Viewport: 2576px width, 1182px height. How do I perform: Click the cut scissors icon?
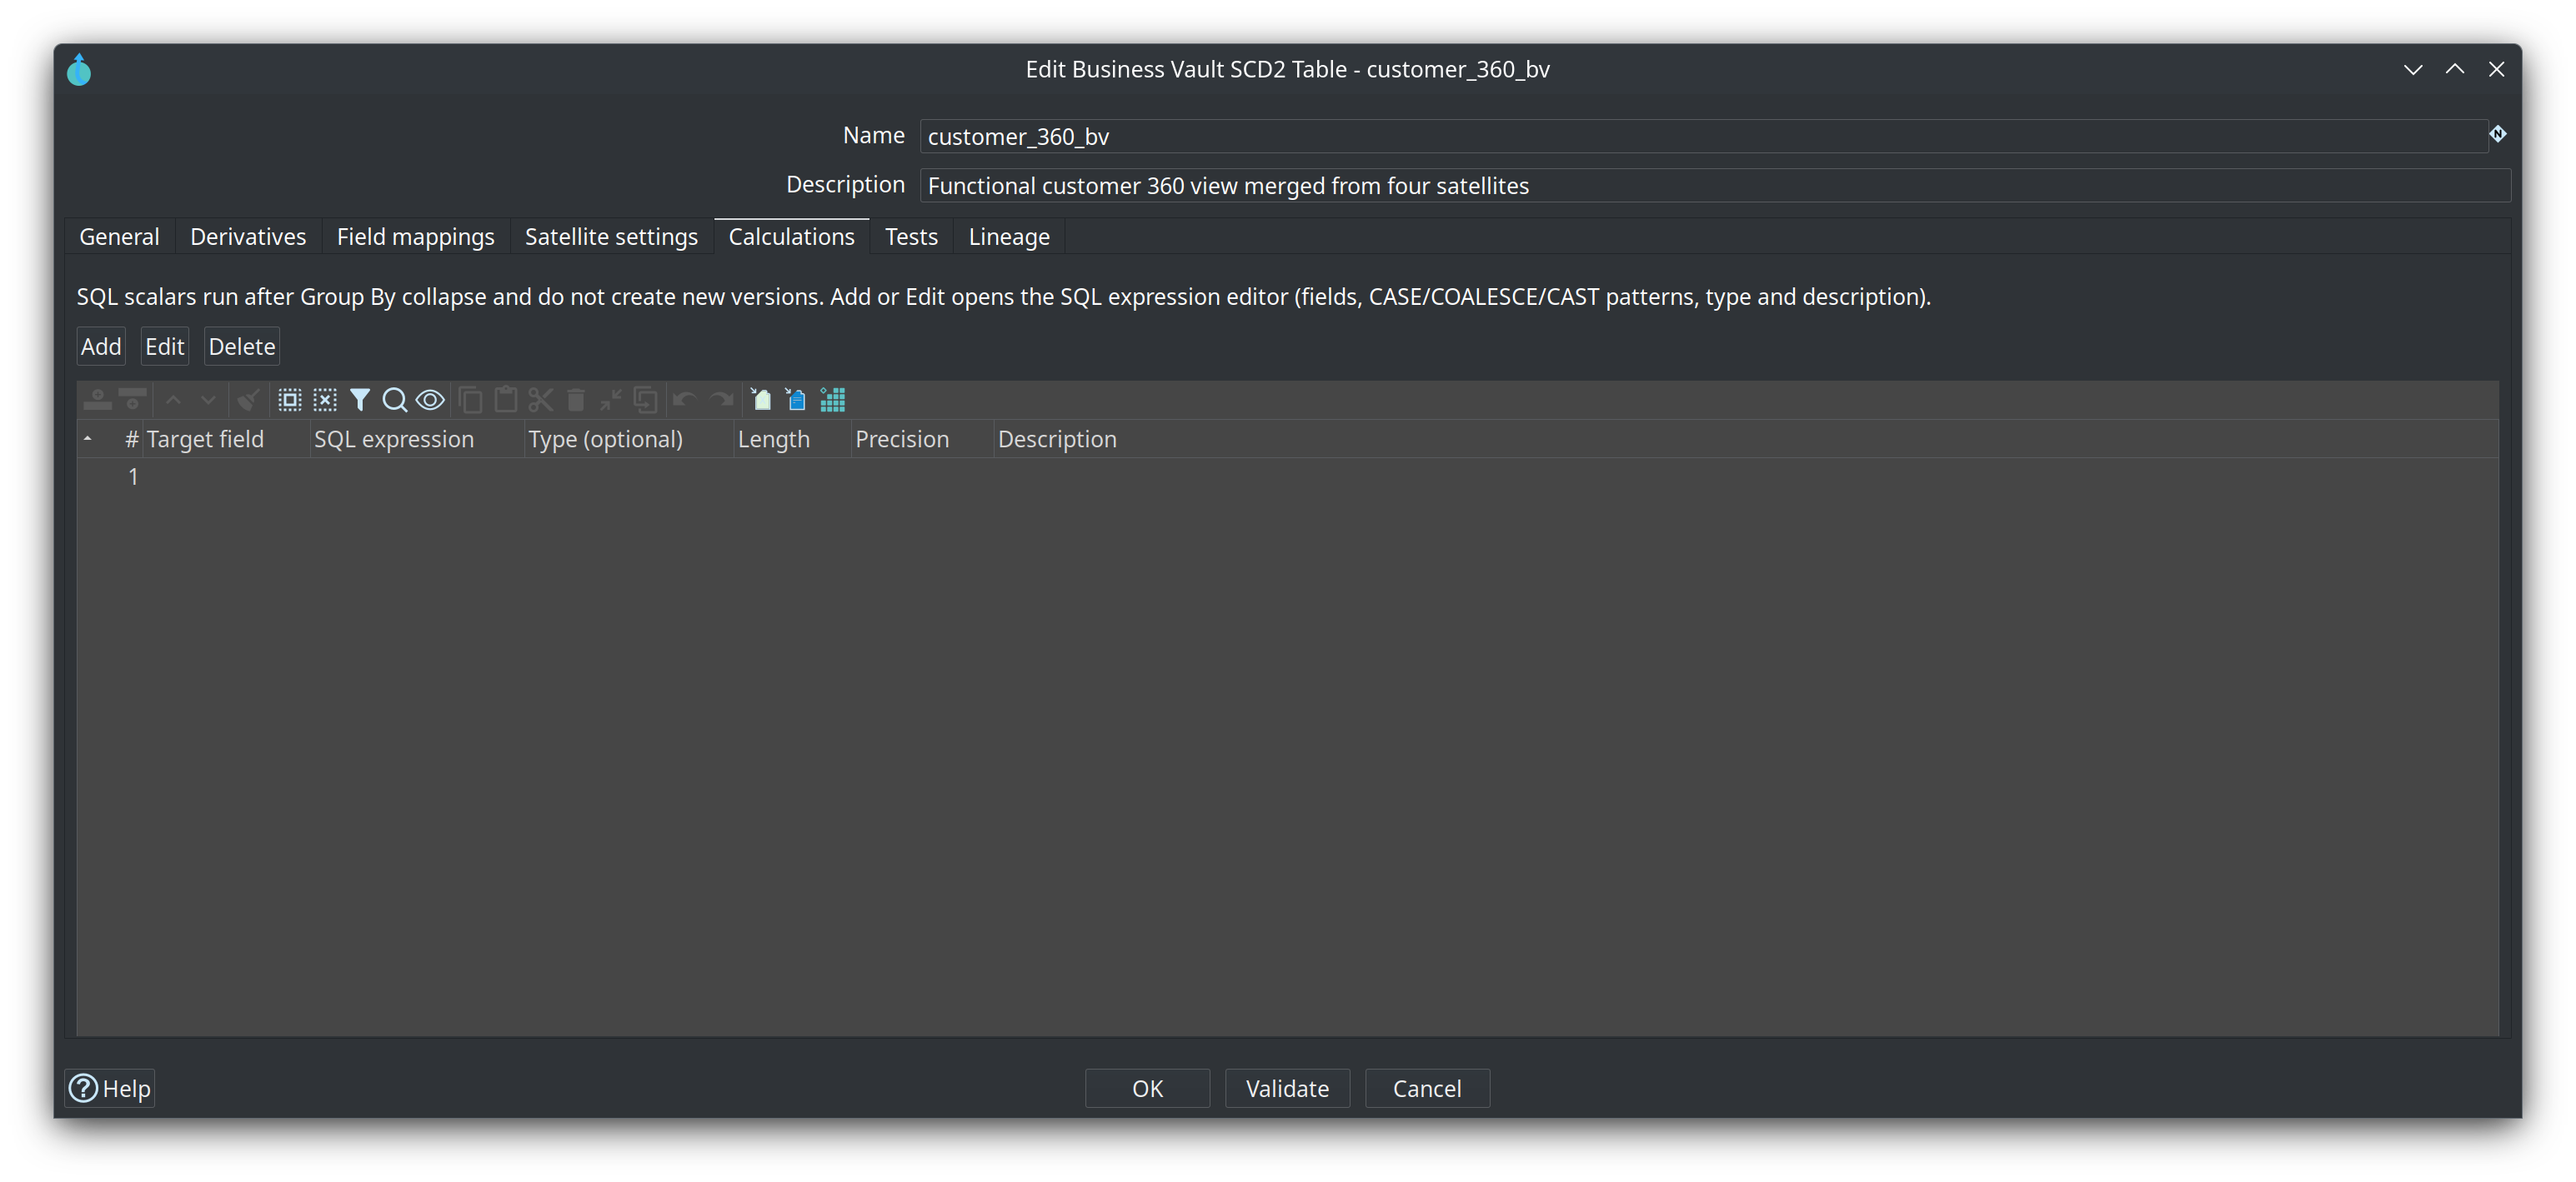(541, 401)
